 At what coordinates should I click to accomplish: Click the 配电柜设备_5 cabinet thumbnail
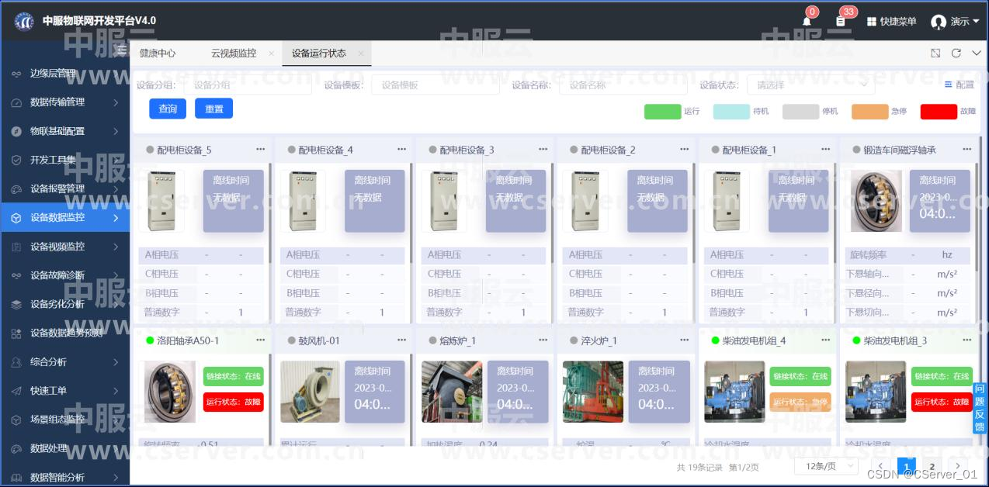tap(161, 201)
